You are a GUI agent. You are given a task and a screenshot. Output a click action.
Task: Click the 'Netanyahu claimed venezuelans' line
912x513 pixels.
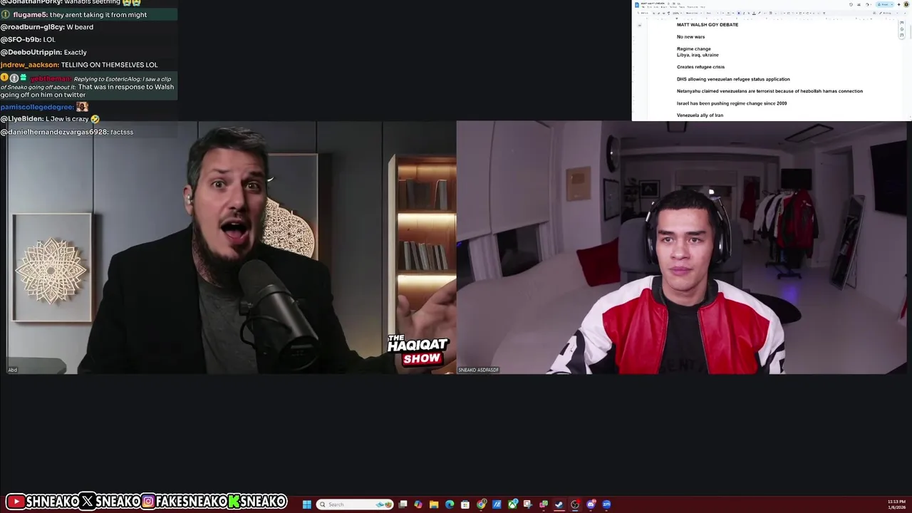(x=769, y=91)
